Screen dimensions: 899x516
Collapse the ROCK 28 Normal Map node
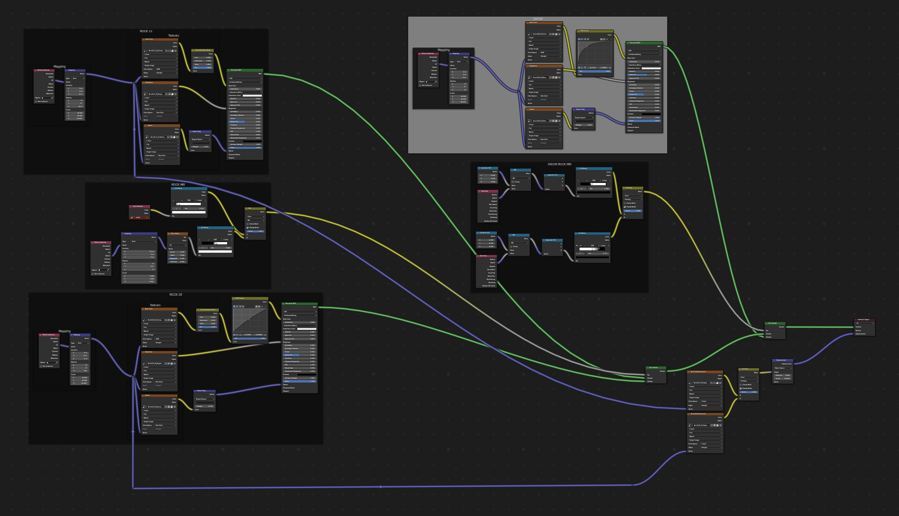click(x=195, y=391)
